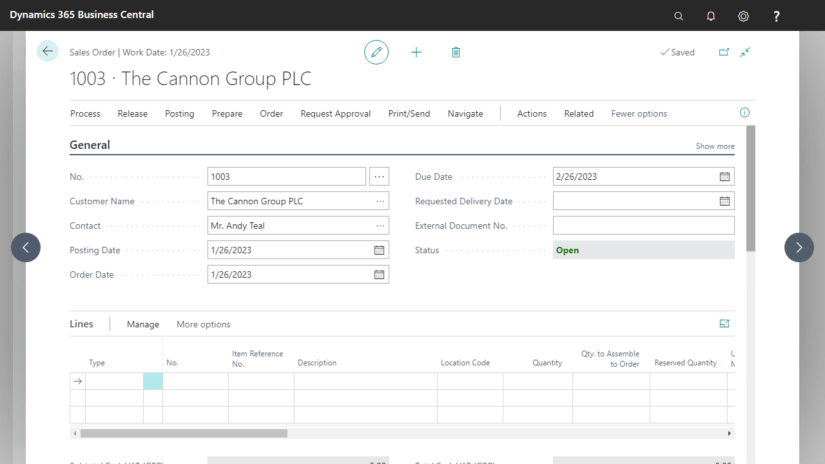Click Fewer options
Screen dimensions: 825x464
[x=639, y=113]
